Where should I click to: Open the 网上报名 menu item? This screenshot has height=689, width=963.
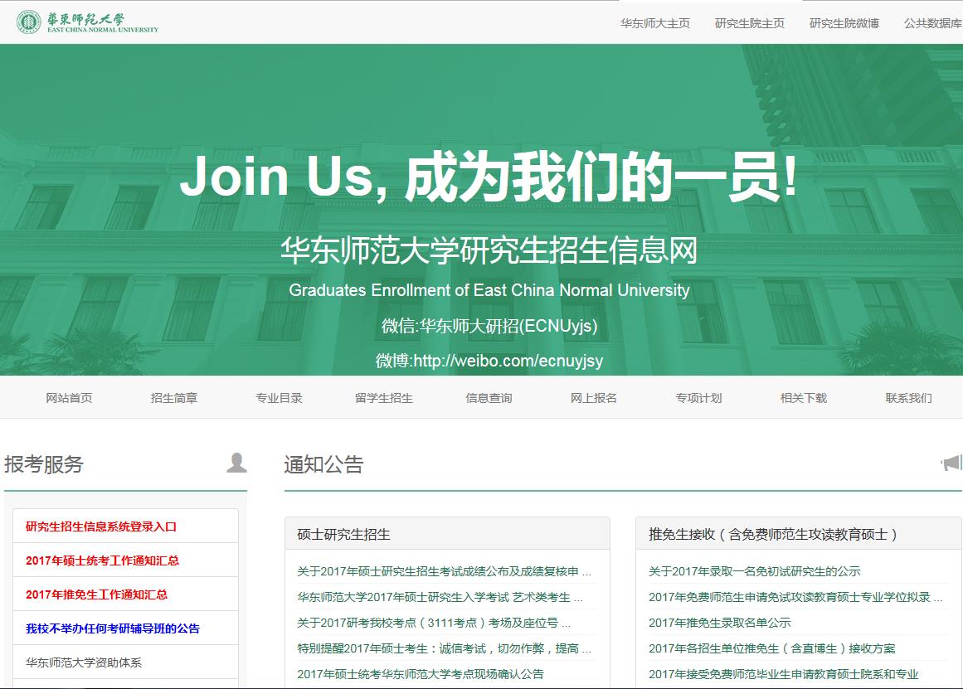coord(594,398)
